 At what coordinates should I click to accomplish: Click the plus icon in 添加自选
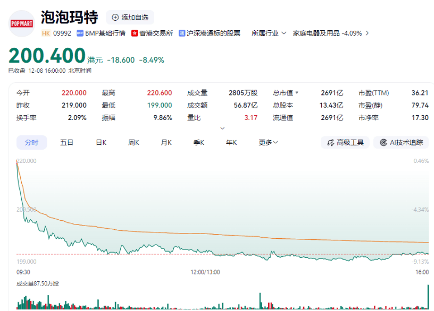pos(114,17)
